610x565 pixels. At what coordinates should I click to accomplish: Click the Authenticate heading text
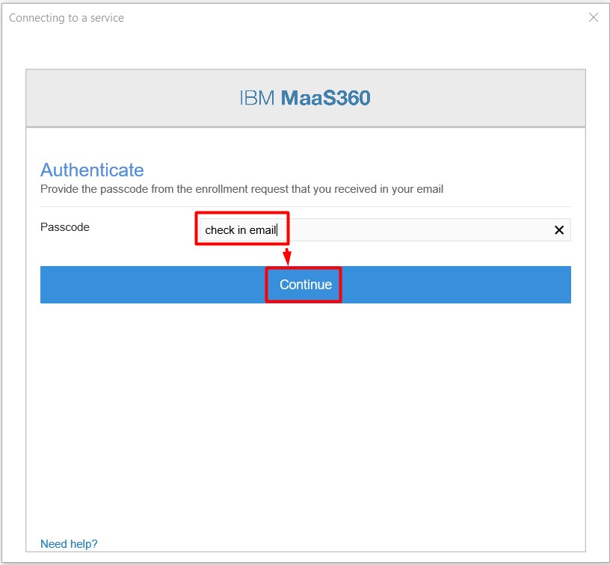(92, 170)
